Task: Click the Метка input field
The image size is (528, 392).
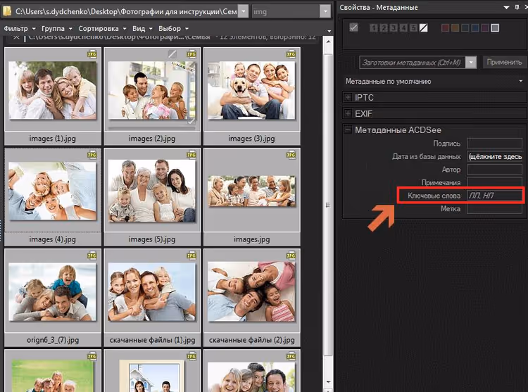Action: coord(495,208)
